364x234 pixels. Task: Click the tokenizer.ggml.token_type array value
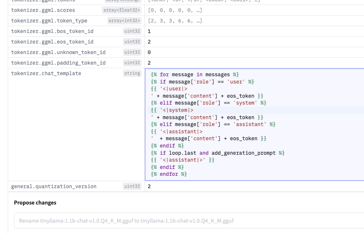pyautogui.click(x=175, y=21)
